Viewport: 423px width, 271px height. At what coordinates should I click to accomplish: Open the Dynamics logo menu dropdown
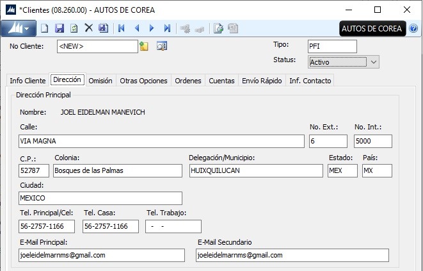(18, 28)
